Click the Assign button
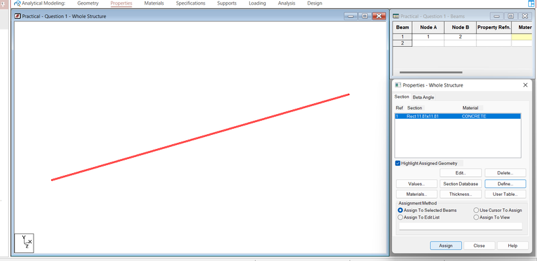The height and width of the screenshot is (261, 537). pos(446,246)
